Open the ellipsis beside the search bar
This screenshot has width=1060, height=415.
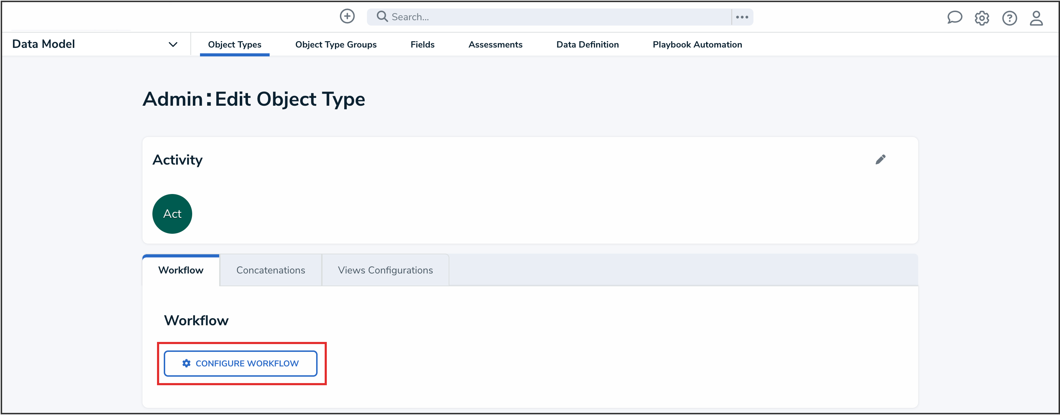(742, 17)
